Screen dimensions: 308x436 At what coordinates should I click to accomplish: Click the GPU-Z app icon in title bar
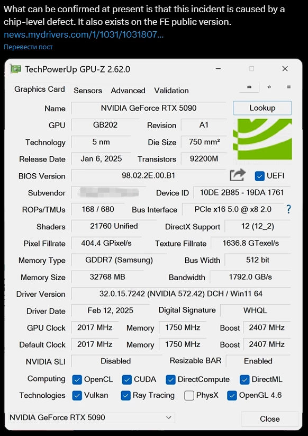[15, 69]
